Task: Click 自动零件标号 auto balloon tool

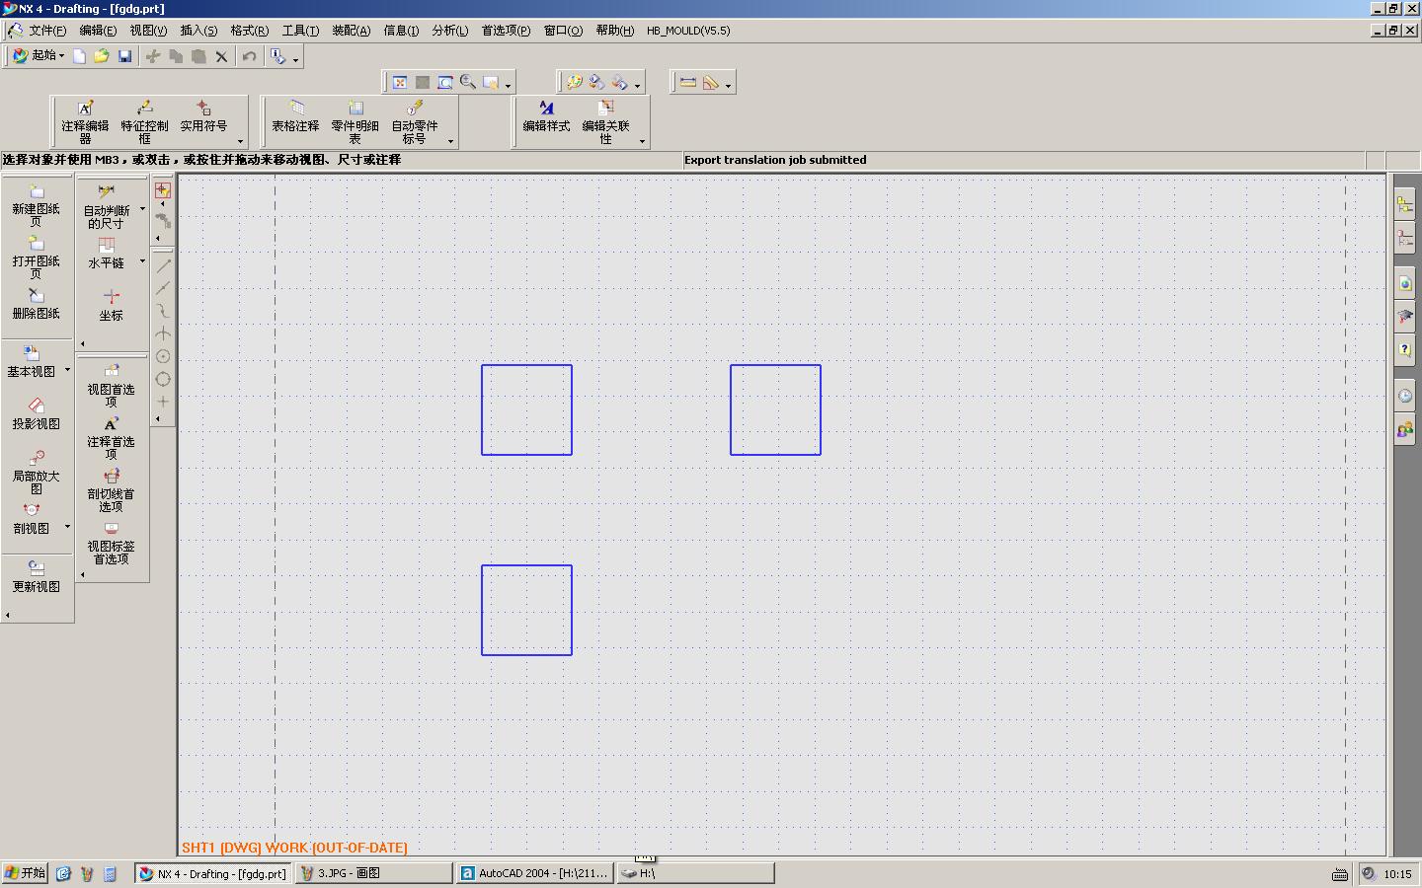Action: (414, 121)
